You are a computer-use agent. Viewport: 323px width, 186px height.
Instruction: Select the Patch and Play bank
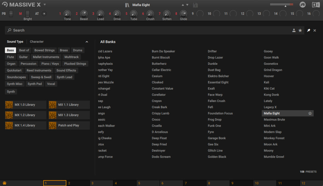point(69,125)
